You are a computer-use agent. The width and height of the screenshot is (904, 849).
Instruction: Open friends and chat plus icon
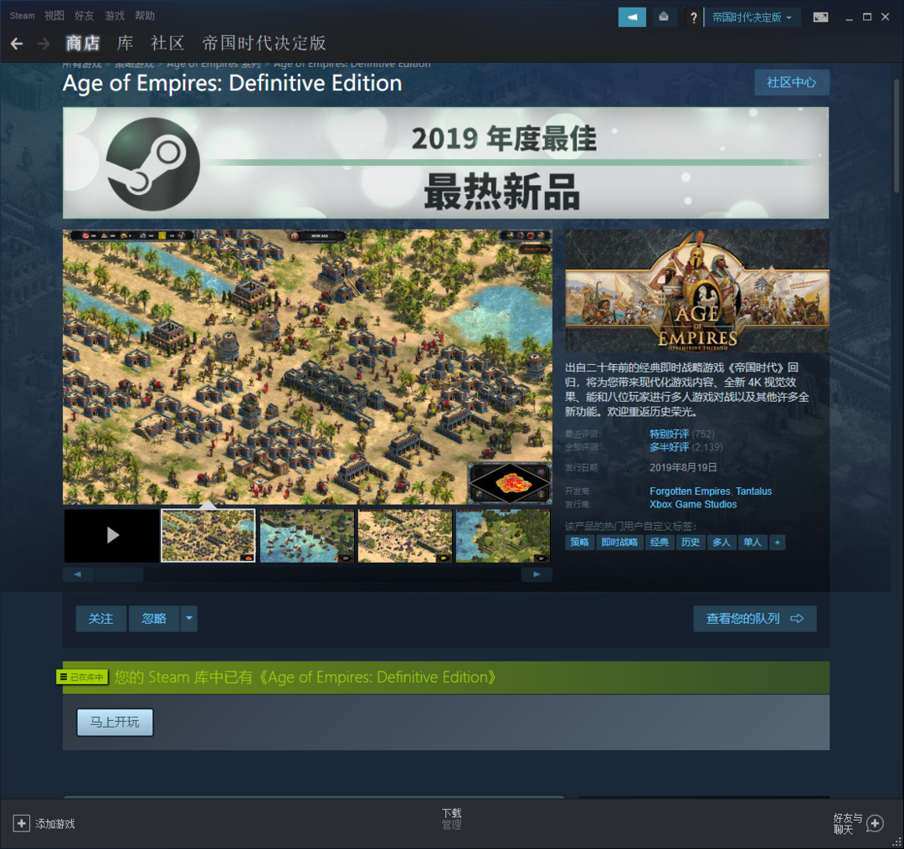click(x=875, y=824)
